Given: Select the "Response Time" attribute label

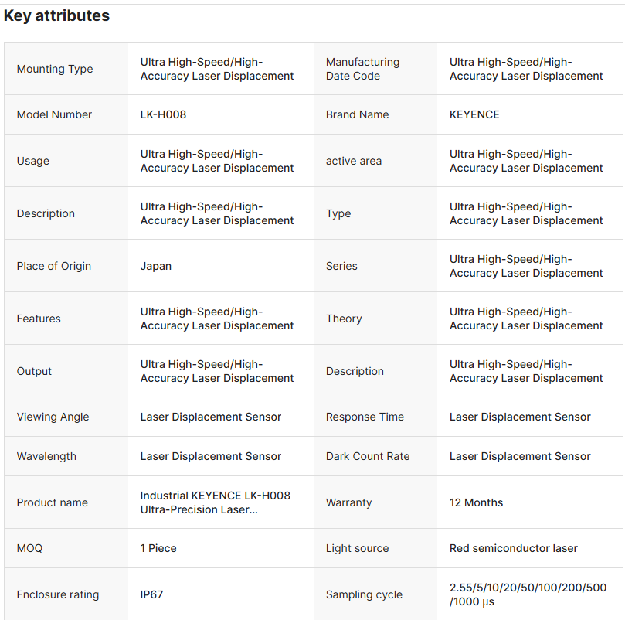Looking at the screenshot, I should tap(365, 417).
